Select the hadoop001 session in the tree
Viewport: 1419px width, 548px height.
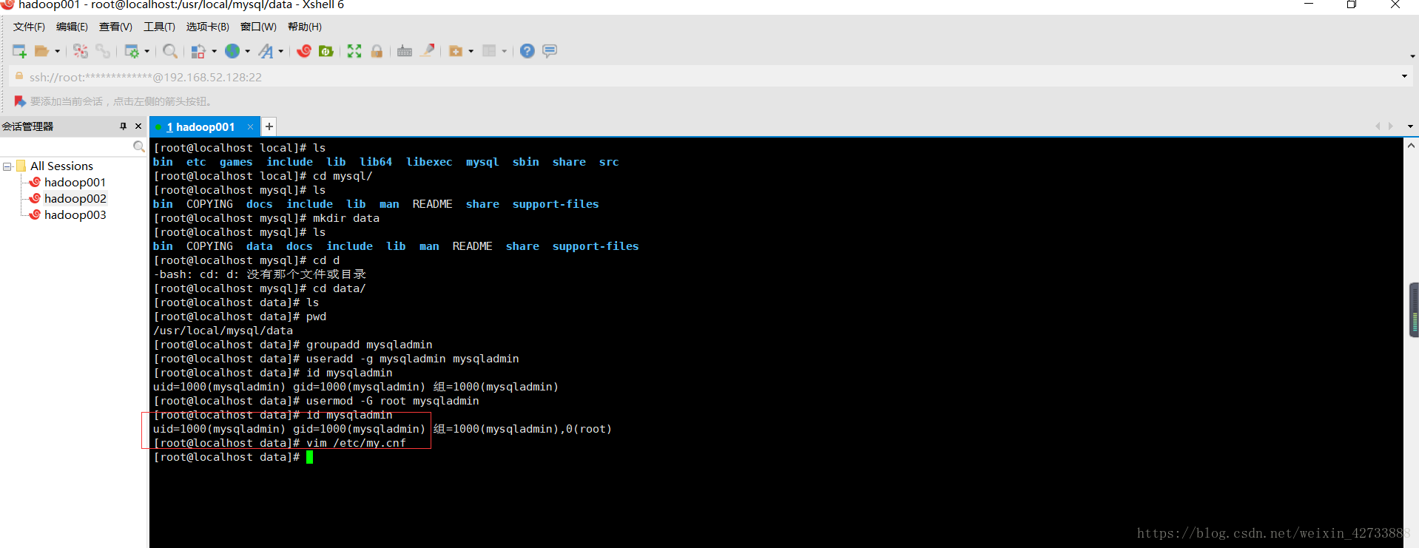(75, 183)
